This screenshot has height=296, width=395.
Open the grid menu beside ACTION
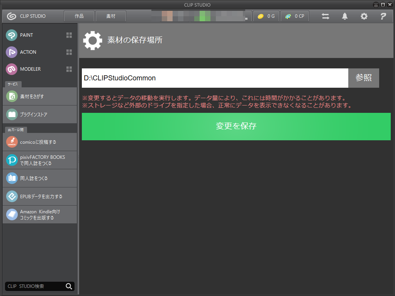point(69,52)
